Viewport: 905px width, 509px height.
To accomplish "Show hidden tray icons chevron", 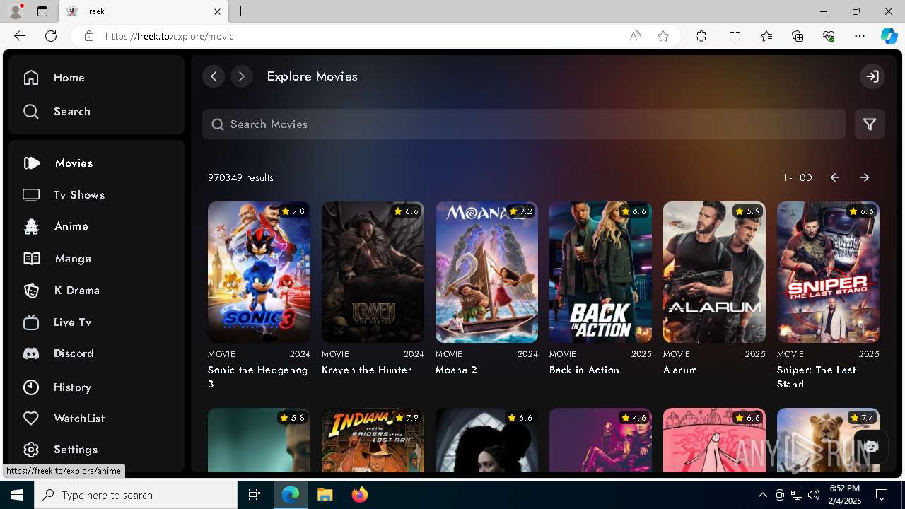I will 762,495.
